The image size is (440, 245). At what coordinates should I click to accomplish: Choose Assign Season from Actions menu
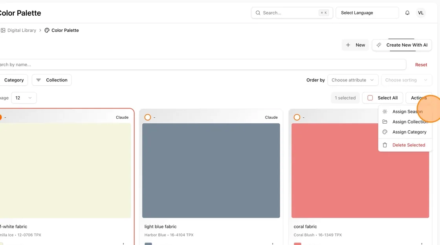pyautogui.click(x=405, y=112)
